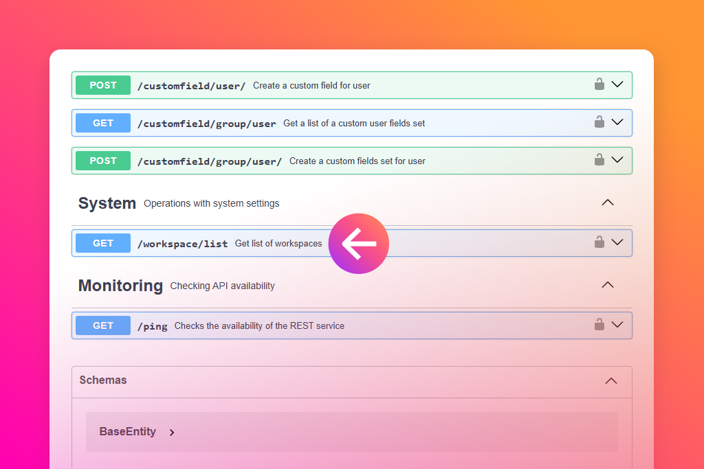Click the pink back arrow button
704x469 pixels.
pyautogui.click(x=358, y=244)
